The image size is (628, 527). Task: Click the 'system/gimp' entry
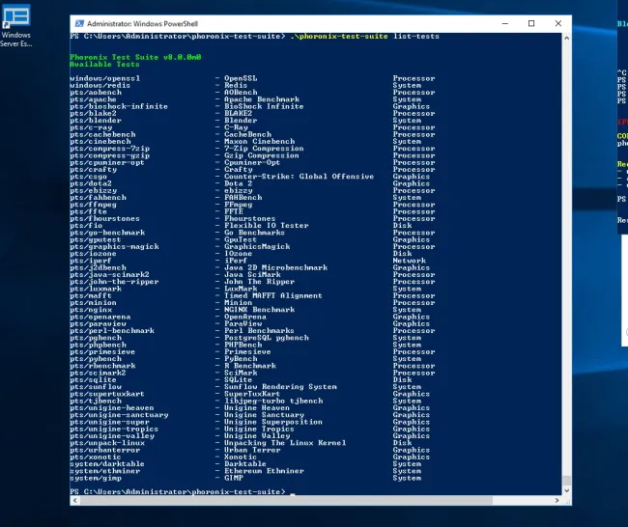[x=96, y=478]
